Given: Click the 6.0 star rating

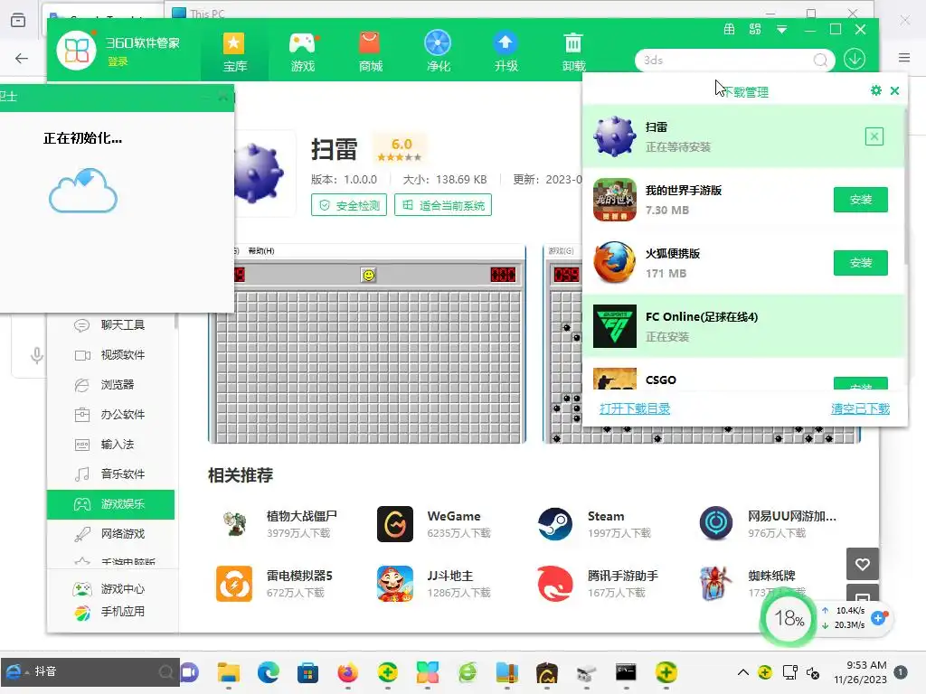Looking at the screenshot, I should [x=401, y=149].
